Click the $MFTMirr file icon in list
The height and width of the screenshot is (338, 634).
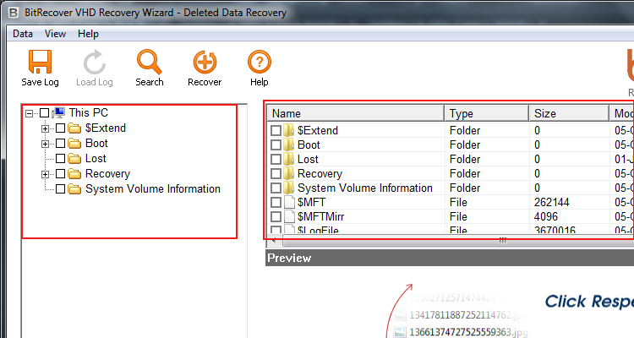(x=289, y=216)
